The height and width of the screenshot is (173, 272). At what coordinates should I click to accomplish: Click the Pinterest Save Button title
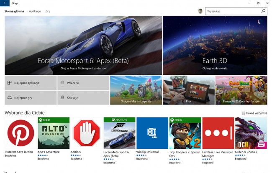(19, 152)
